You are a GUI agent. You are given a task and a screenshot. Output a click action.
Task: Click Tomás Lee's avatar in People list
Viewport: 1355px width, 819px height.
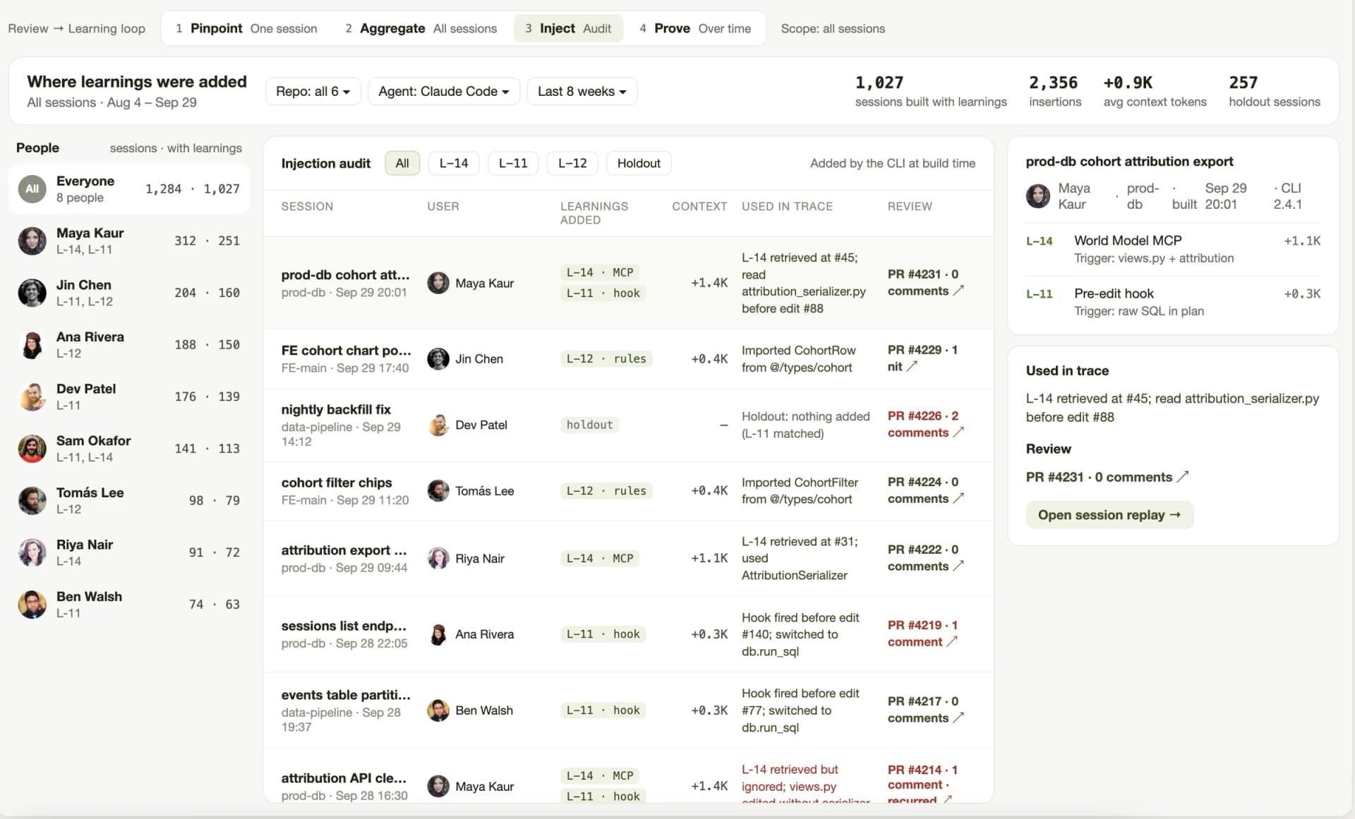(32, 500)
